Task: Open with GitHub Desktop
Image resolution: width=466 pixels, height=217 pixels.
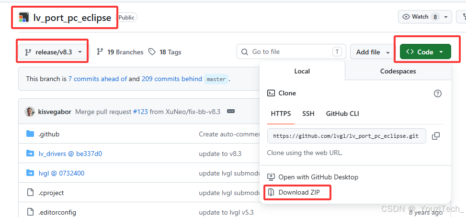Action: coord(313,177)
